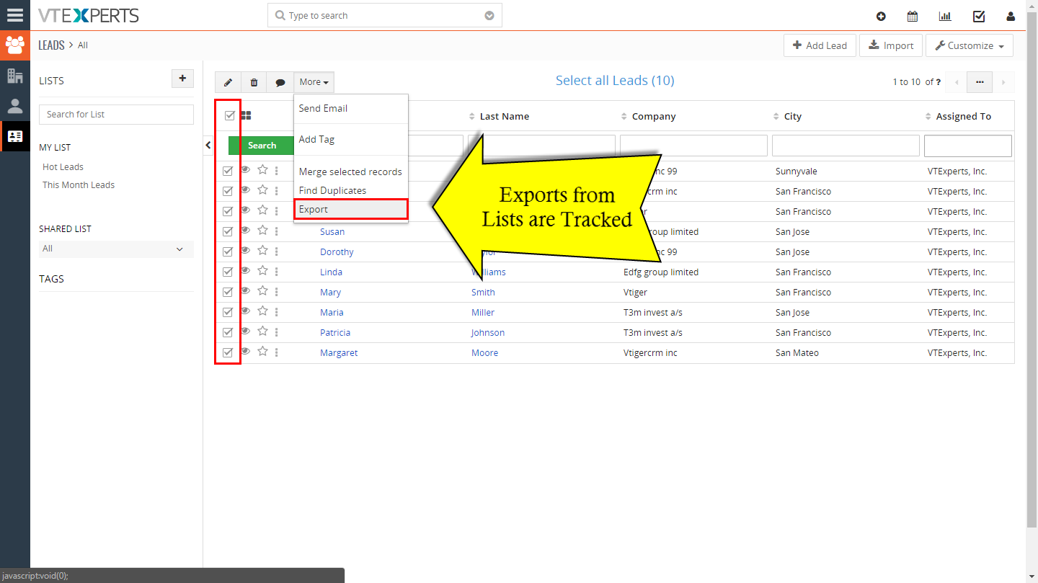This screenshot has height=583, width=1038.
Task: Click the Add Lead button
Action: pyautogui.click(x=820, y=45)
